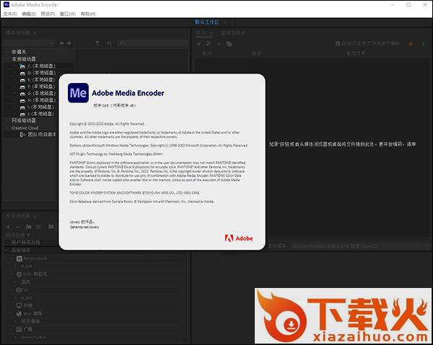Viewport: 433px width, 345px height.
Task: Toggle auto-encode watch folders checkbox
Action: tap(336, 43)
